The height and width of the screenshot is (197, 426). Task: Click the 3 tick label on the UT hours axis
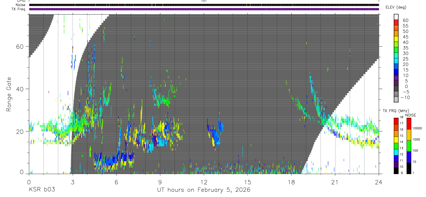73,182
